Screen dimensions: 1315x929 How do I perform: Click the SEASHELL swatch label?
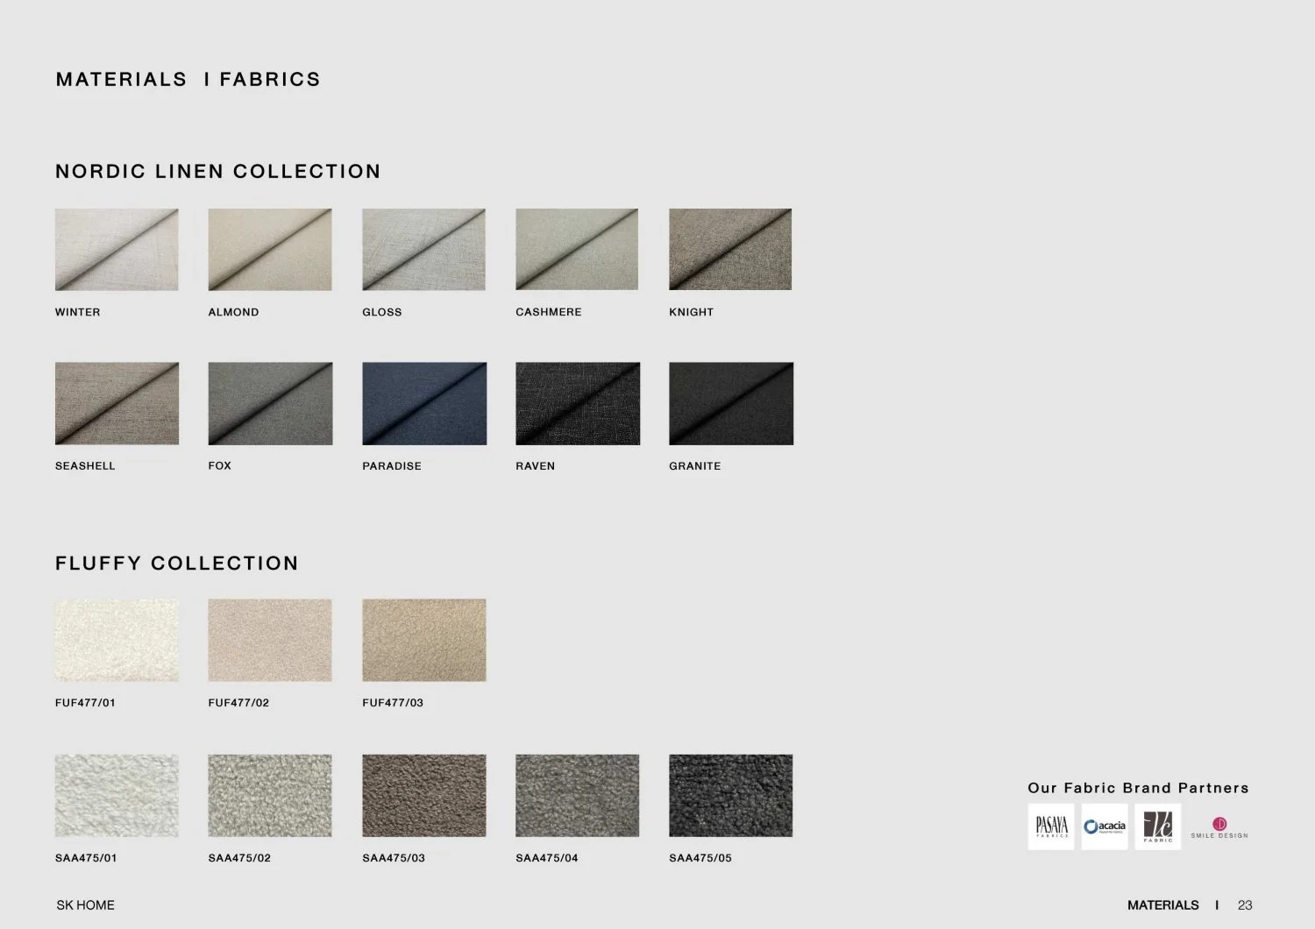pyautogui.click(x=85, y=466)
